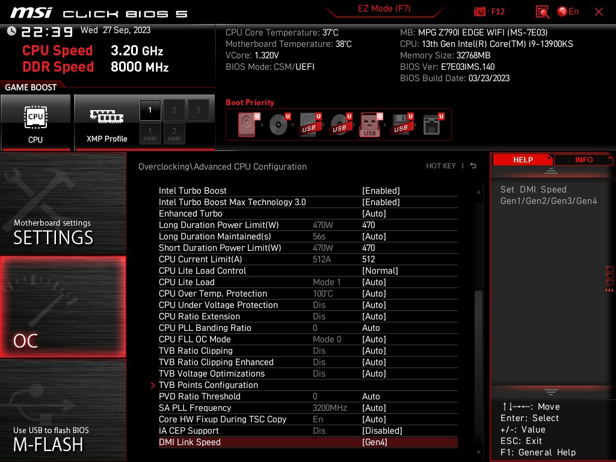Image resolution: width=616 pixels, height=462 pixels.
Task: Select the USB floppy boot device icon
Action: [x=402, y=125]
